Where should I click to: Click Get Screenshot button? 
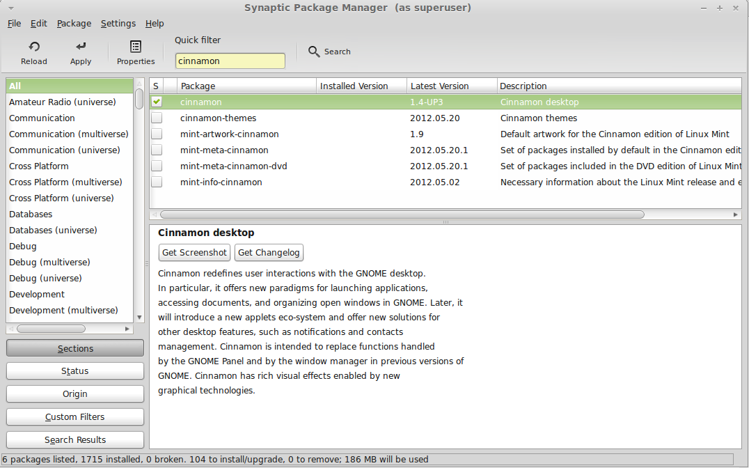pyautogui.click(x=194, y=252)
